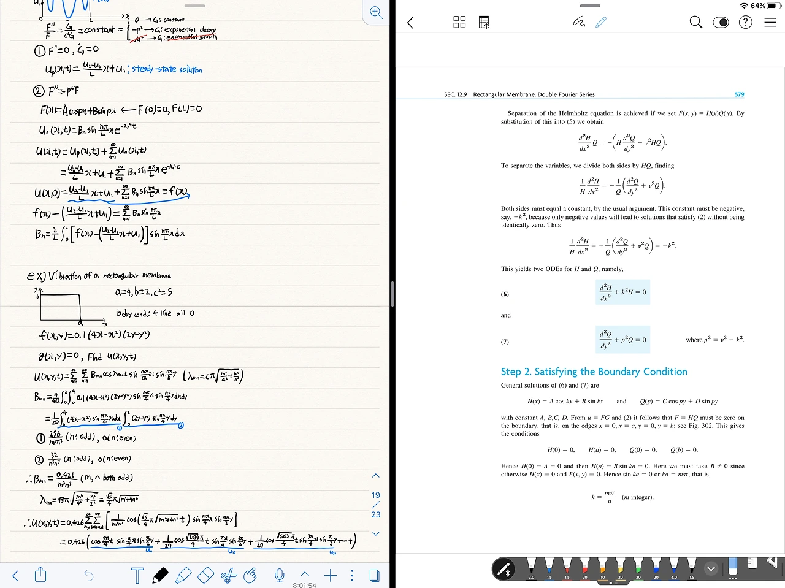Viewport: 785px width, 588px height.
Task: Tap the battery indicator in the status bar
Action: pyautogui.click(x=775, y=6)
